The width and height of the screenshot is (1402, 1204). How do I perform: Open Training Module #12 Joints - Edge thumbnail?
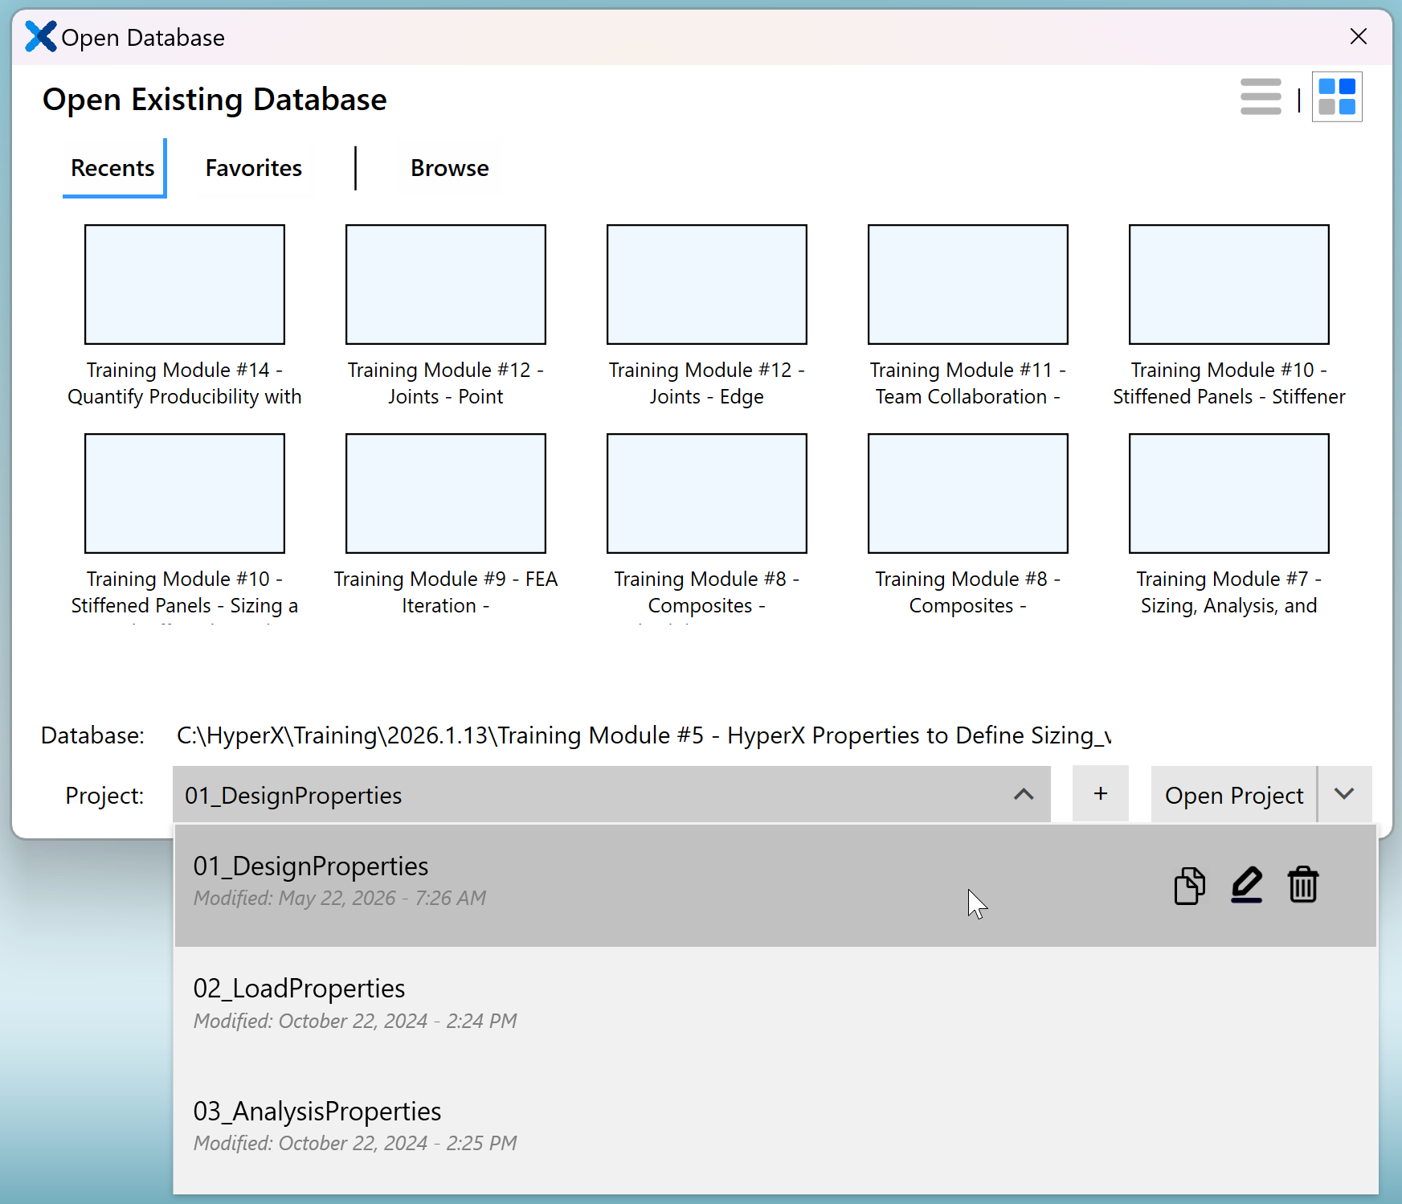click(x=707, y=285)
